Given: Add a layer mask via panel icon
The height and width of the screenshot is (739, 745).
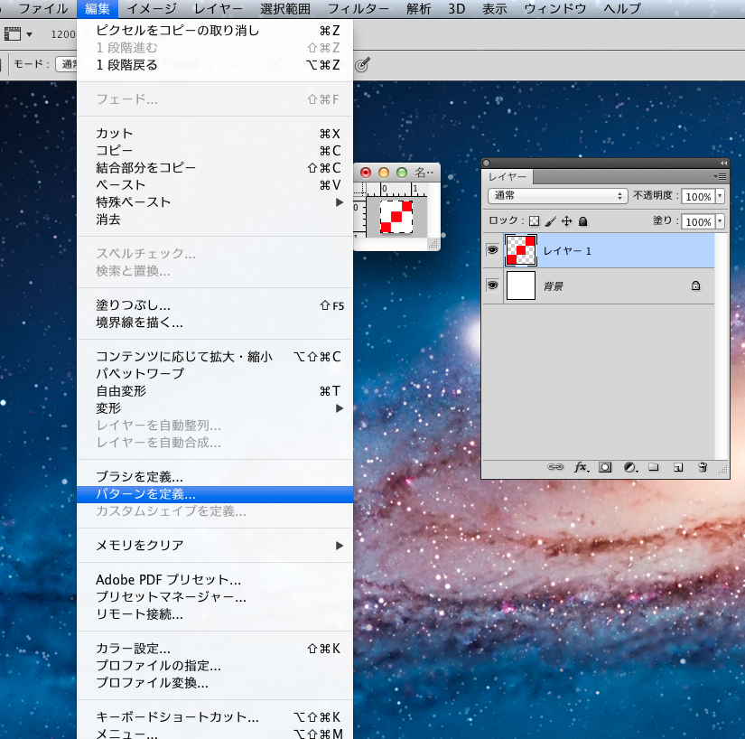Looking at the screenshot, I should tap(605, 467).
